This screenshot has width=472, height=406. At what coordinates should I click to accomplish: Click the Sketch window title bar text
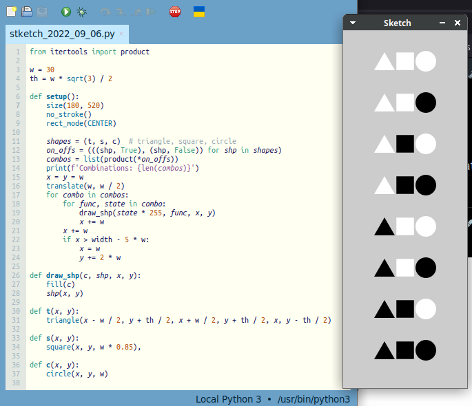pyautogui.click(x=397, y=23)
